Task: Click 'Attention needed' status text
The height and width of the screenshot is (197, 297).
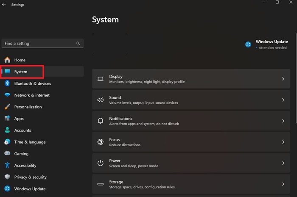Action: coord(272,47)
